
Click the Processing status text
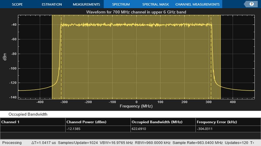pyautogui.click(x=12, y=143)
